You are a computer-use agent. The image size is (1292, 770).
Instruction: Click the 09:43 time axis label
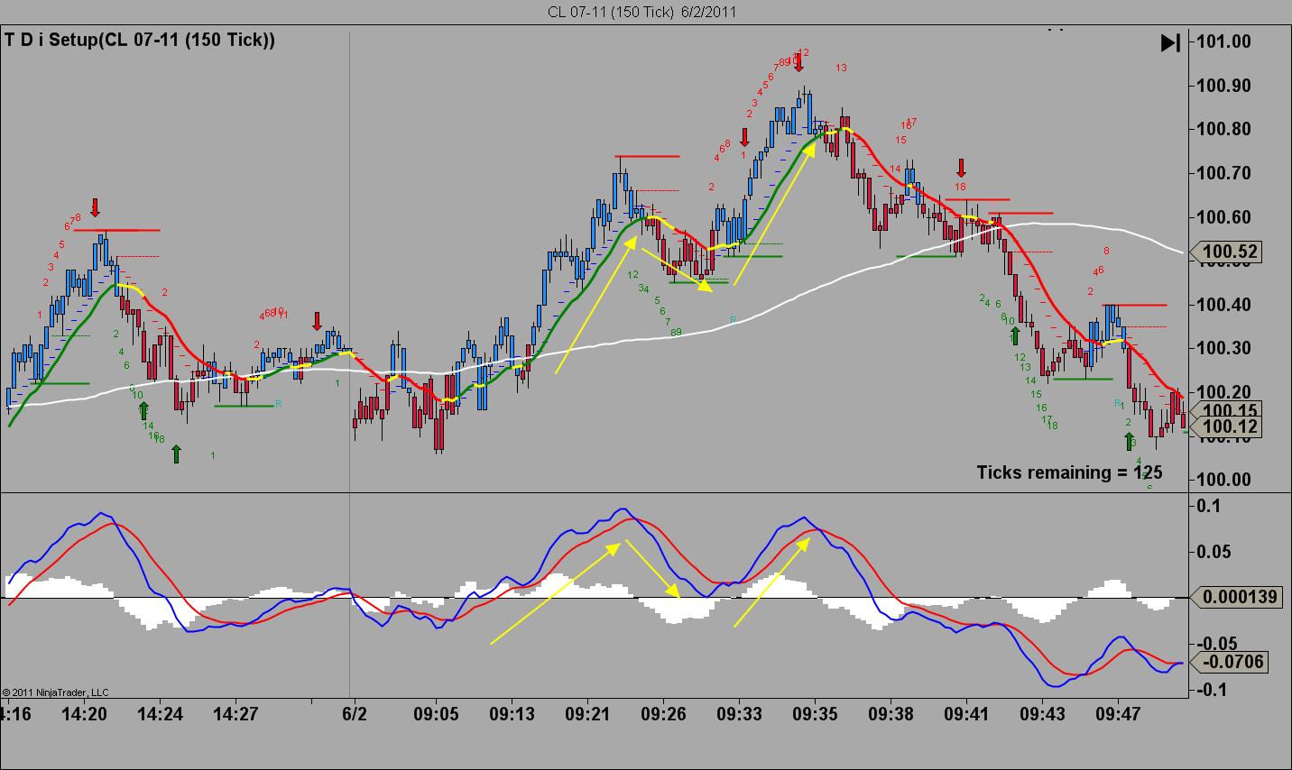(x=1042, y=714)
